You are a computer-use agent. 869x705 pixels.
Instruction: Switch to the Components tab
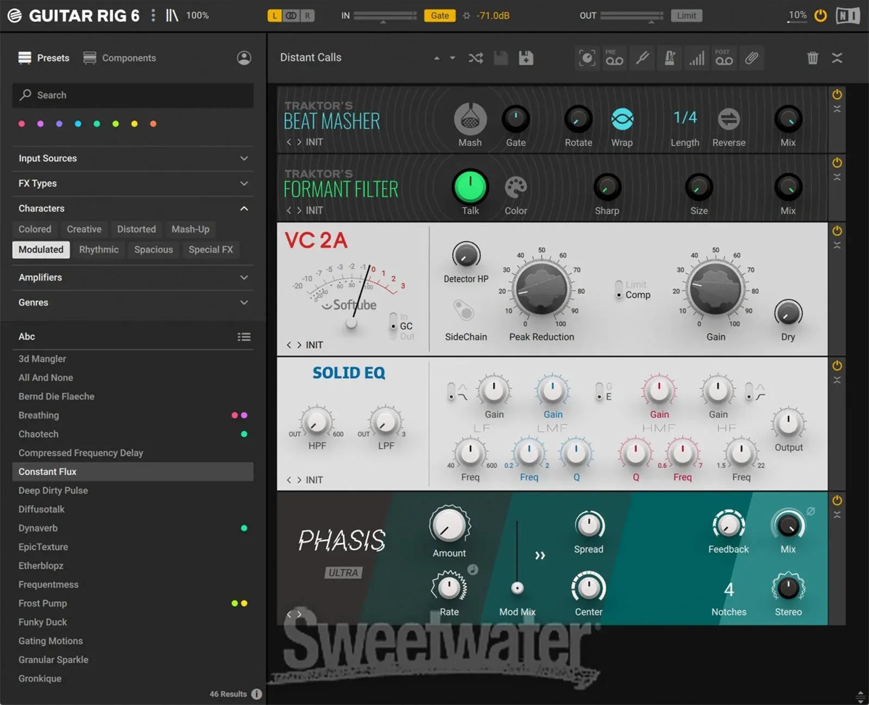[x=119, y=58]
